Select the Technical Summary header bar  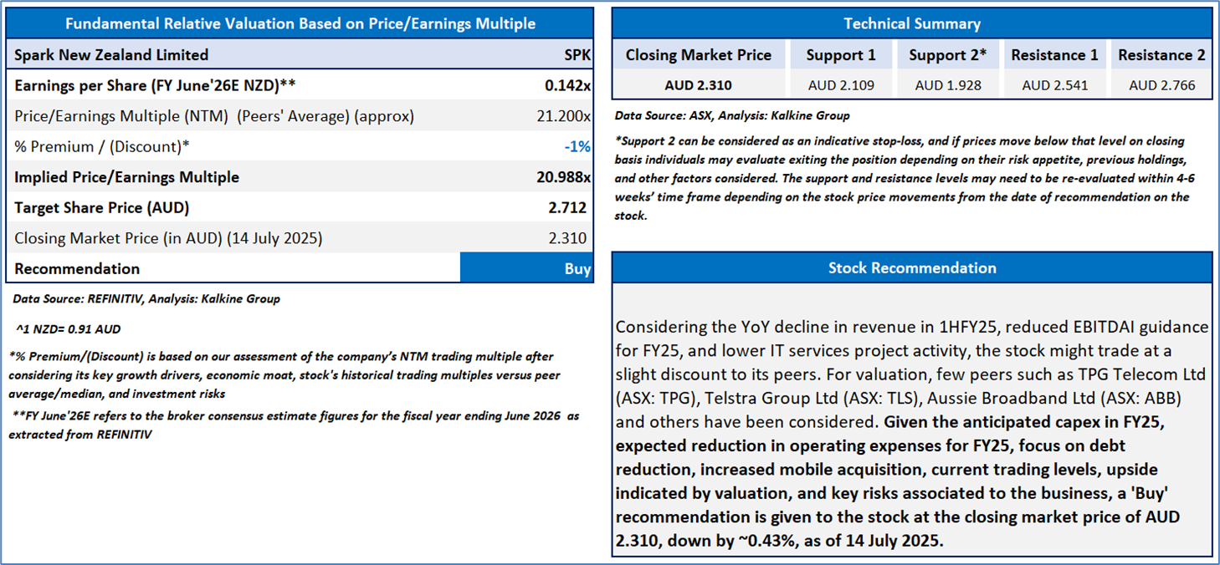[x=912, y=23]
